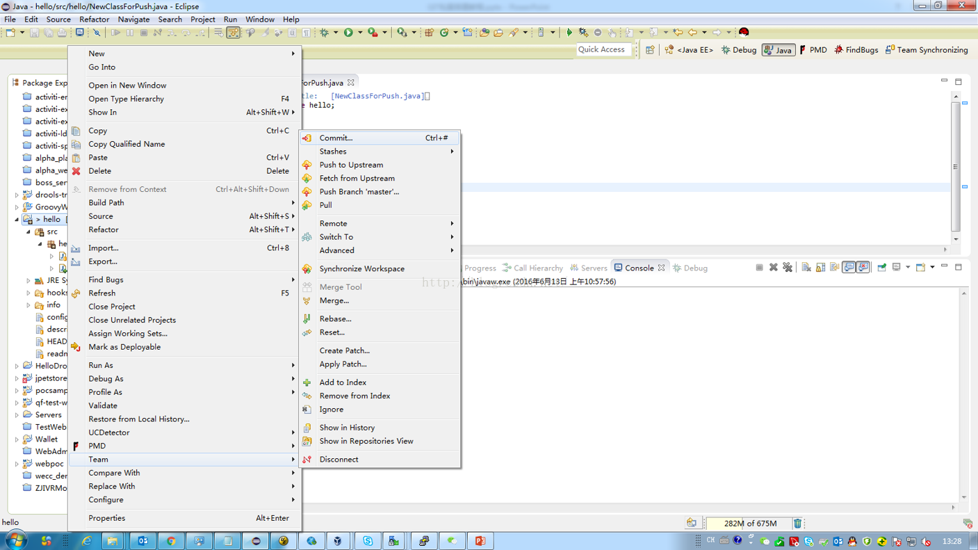
Task: Open the Run button dropdown arrow
Action: click(359, 33)
